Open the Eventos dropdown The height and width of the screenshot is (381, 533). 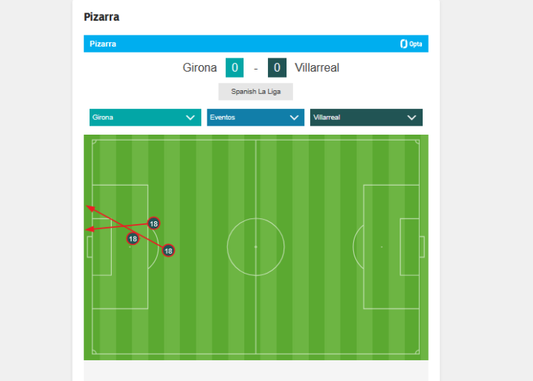255,118
